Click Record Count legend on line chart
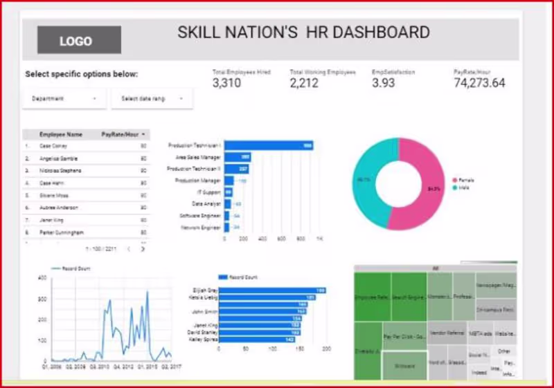The height and width of the screenshot is (388, 554). [x=71, y=269]
